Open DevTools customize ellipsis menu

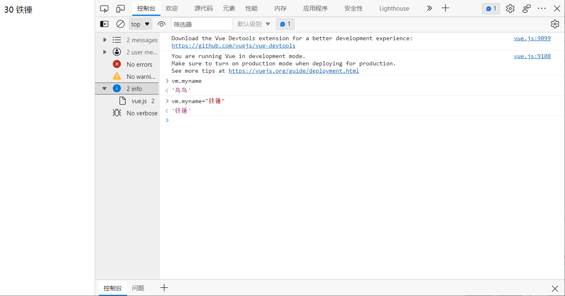(x=542, y=9)
